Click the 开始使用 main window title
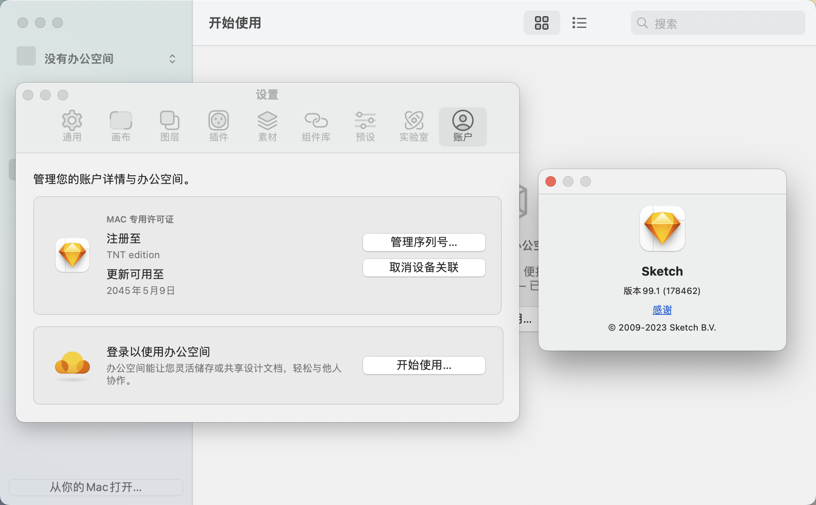816x505 pixels. pyautogui.click(x=235, y=23)
